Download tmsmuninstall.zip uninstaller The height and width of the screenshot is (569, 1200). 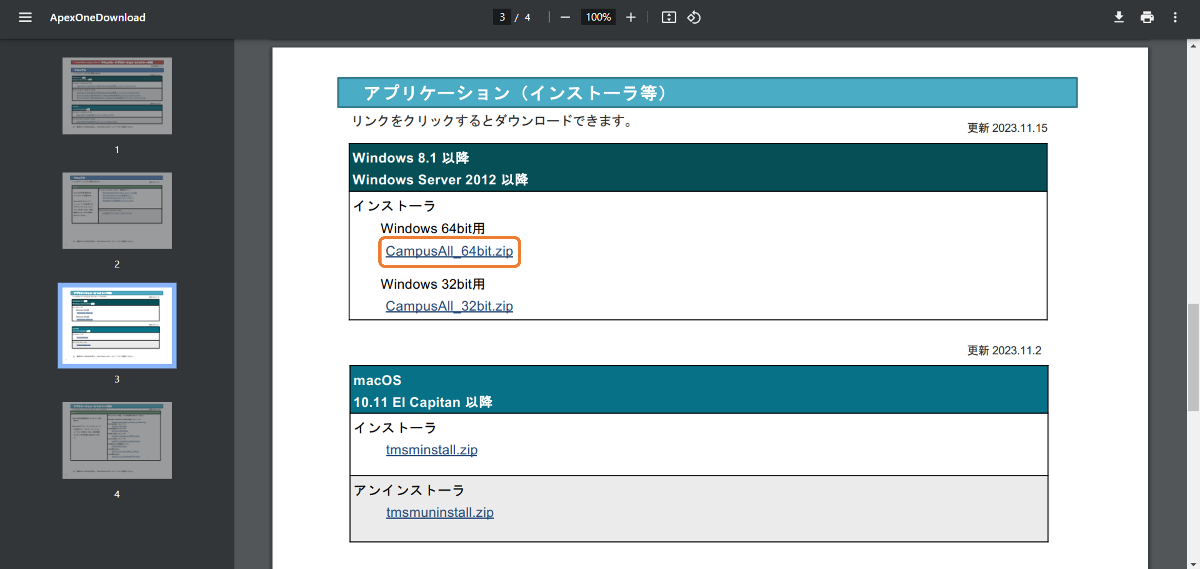439,512
